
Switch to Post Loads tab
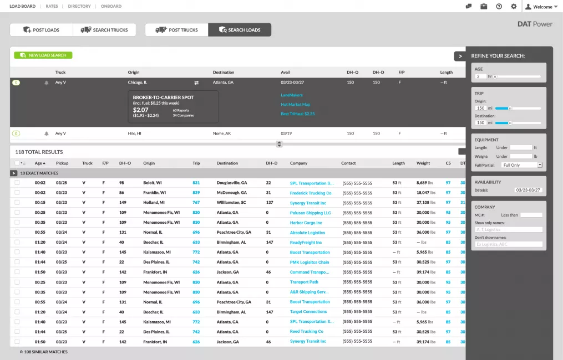(41, 30)
